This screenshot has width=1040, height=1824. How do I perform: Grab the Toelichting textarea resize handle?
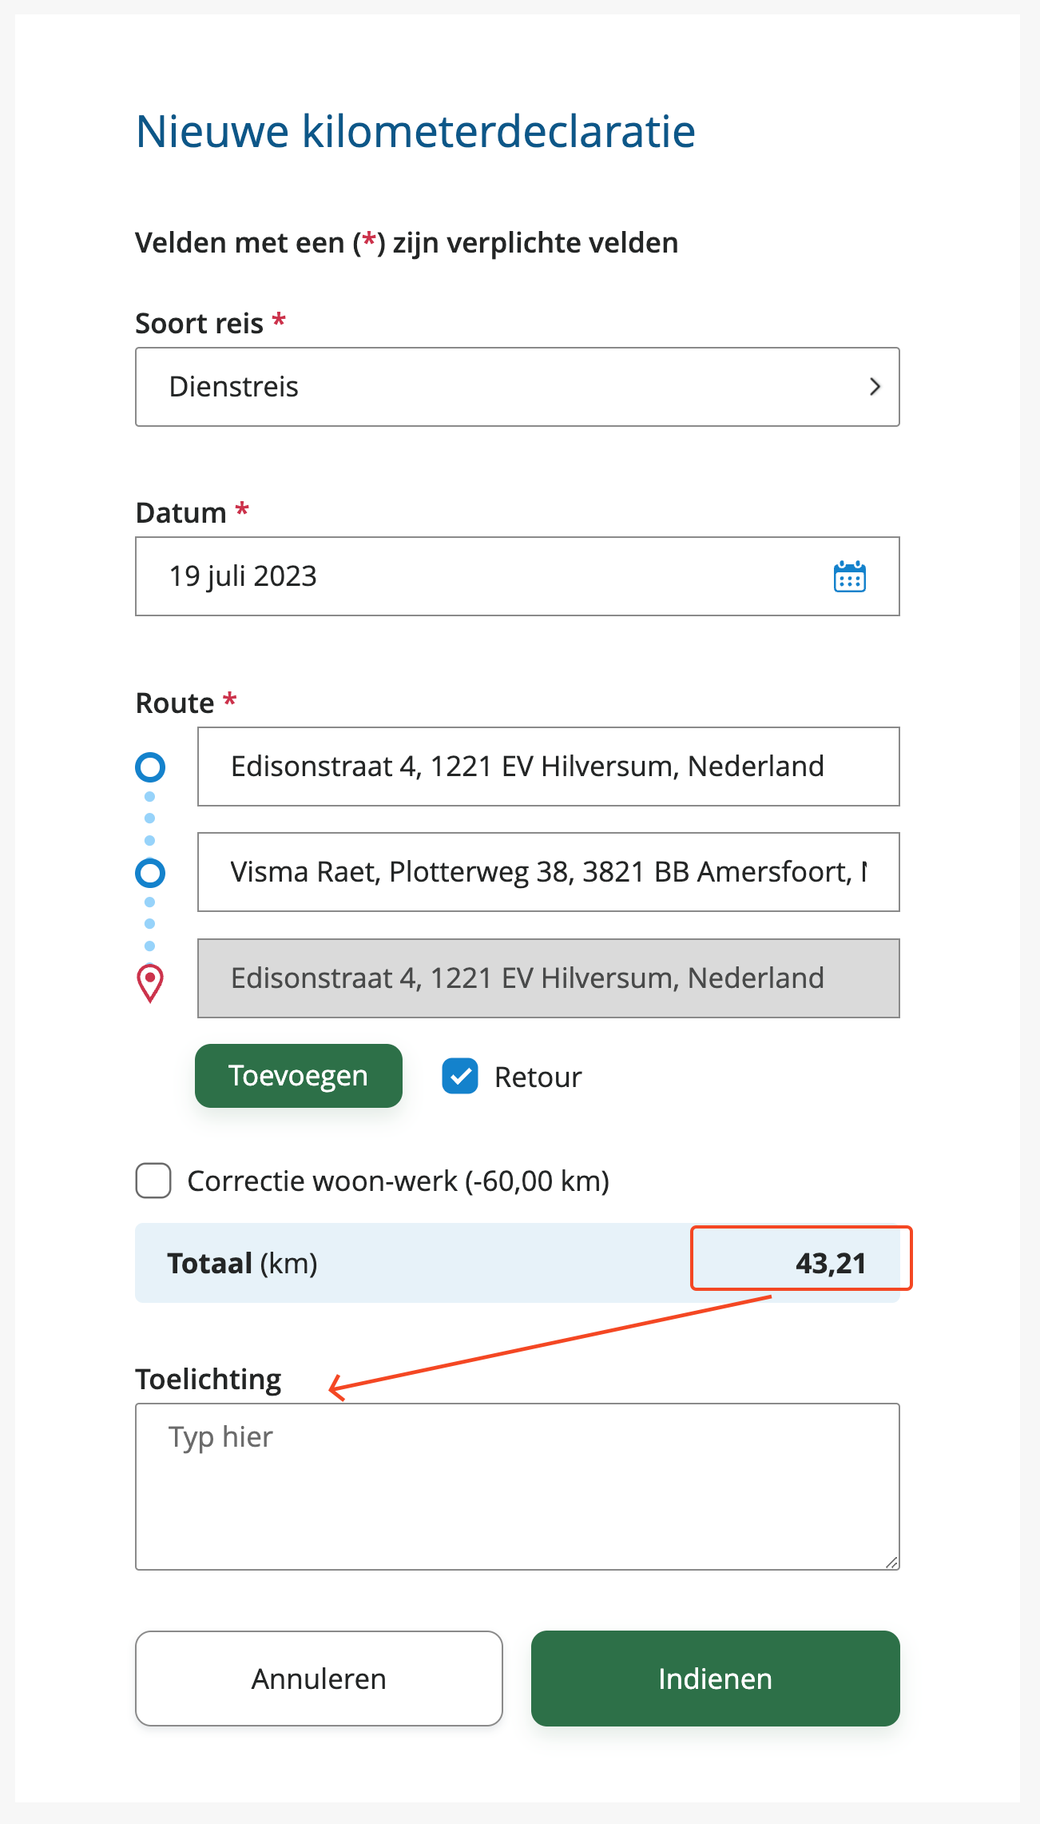point(891,1562)
